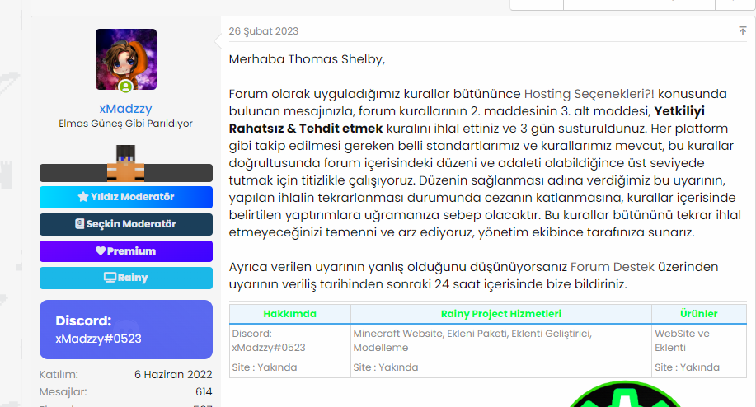Screen dimensions: 756x407
Task: Click the xMadzzy username link
Action: [x=126, y=109]
